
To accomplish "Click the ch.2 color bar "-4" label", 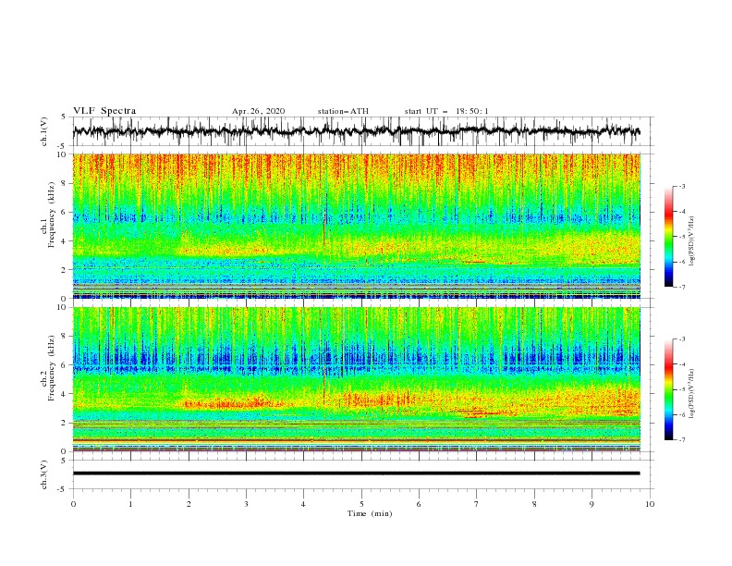I will (682, 364).
